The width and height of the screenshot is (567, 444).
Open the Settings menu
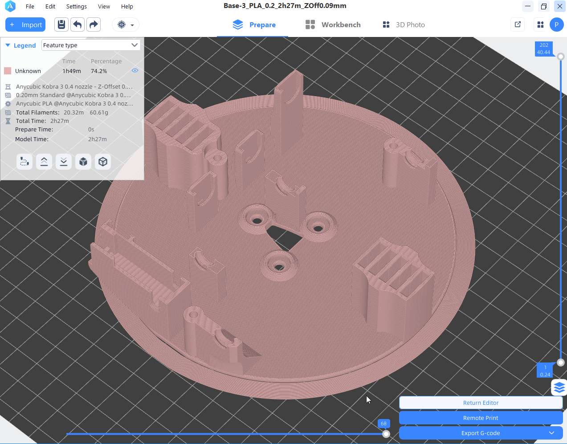76,6
